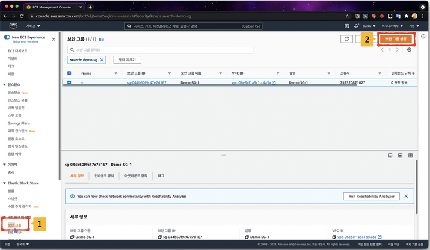Open table preferences gear icon
This screenshot has width=430, height=250.
(x=409, y=50)
